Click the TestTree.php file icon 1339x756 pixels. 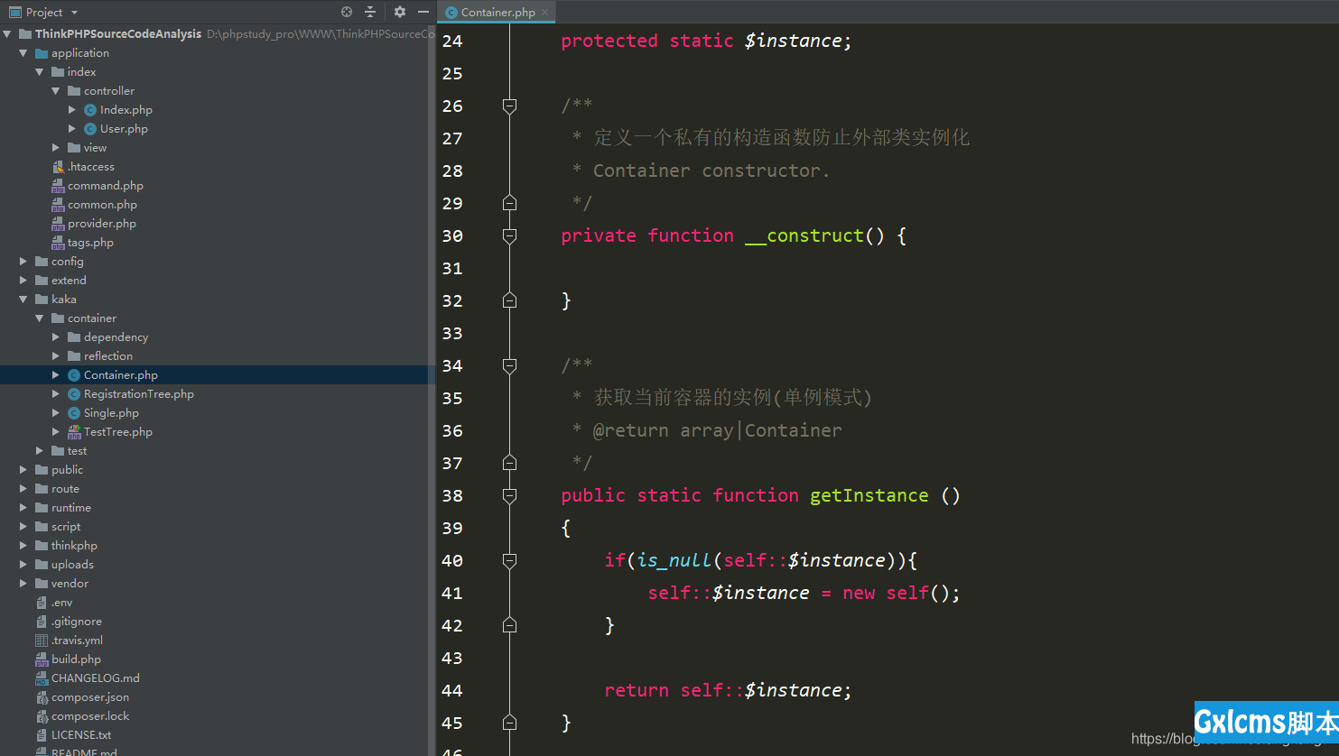point(74,432)
